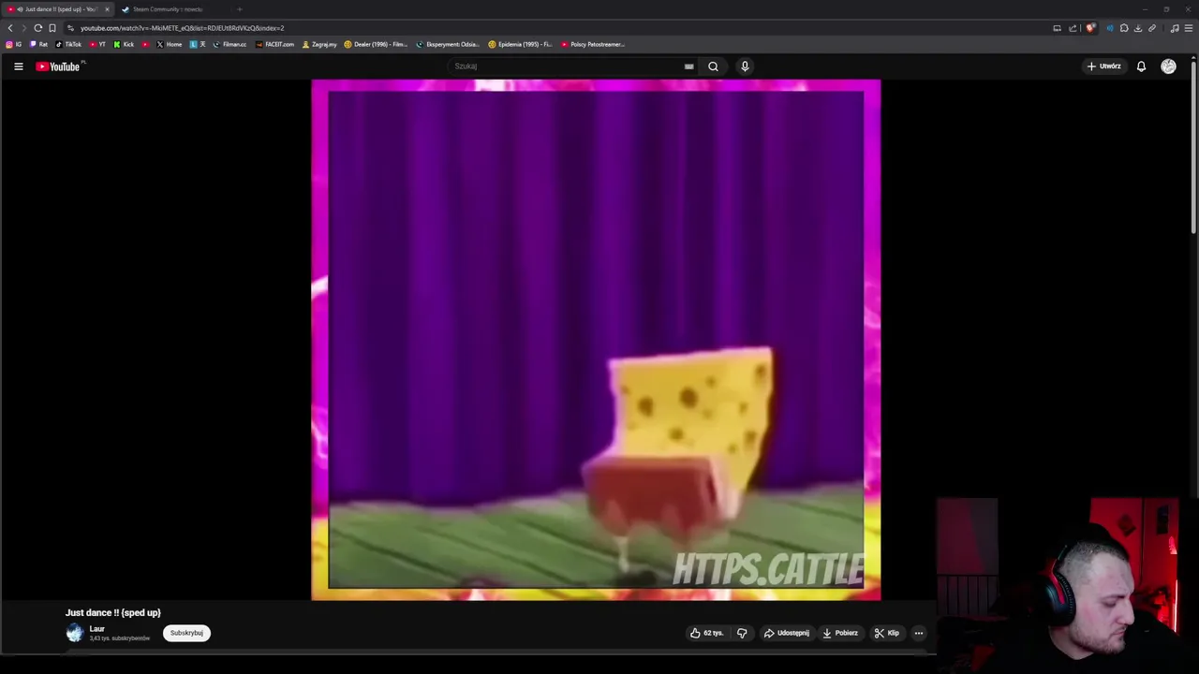
Task: Open media control music note icon
Action: [x=1175, y=28]
